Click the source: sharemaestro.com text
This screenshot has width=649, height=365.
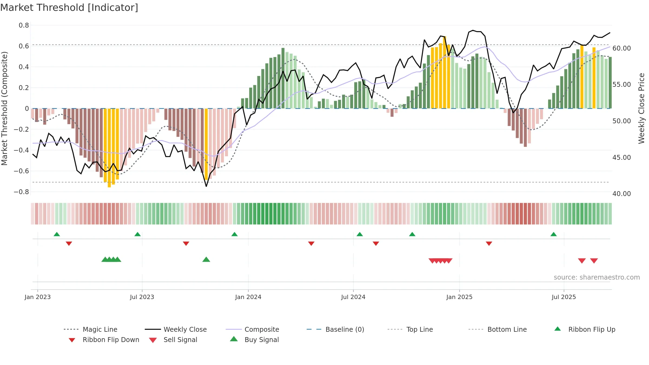(x=597, y=277)
